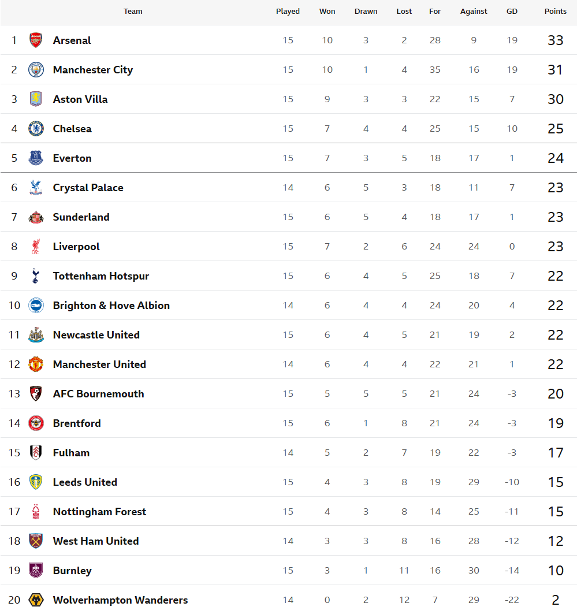Viewport: 577px width, 614px height.
Task: Click the GD column header
Action: tap(512, 12)
